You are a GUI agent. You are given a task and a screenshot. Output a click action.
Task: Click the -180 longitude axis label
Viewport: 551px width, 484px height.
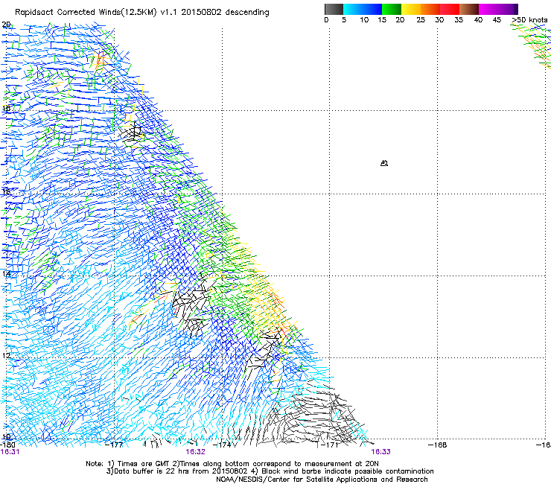tap(7, 445)
